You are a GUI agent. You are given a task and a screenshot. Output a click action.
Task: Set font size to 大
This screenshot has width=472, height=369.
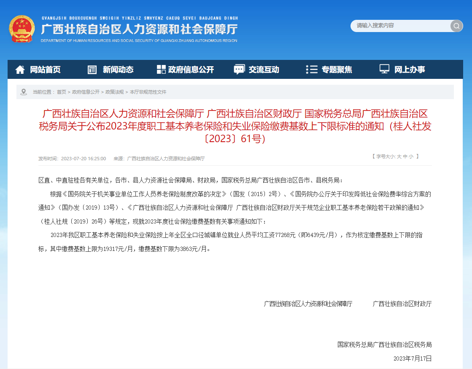tap(399, 156)
